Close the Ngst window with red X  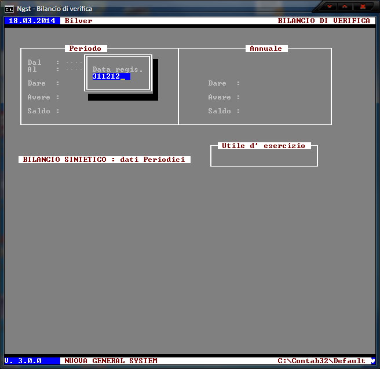click(363, 7)
